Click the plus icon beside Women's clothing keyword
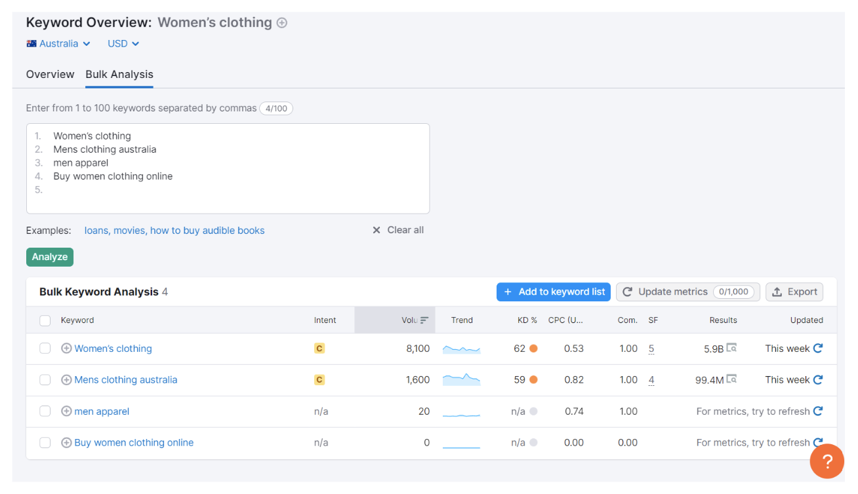 (66, 348)
